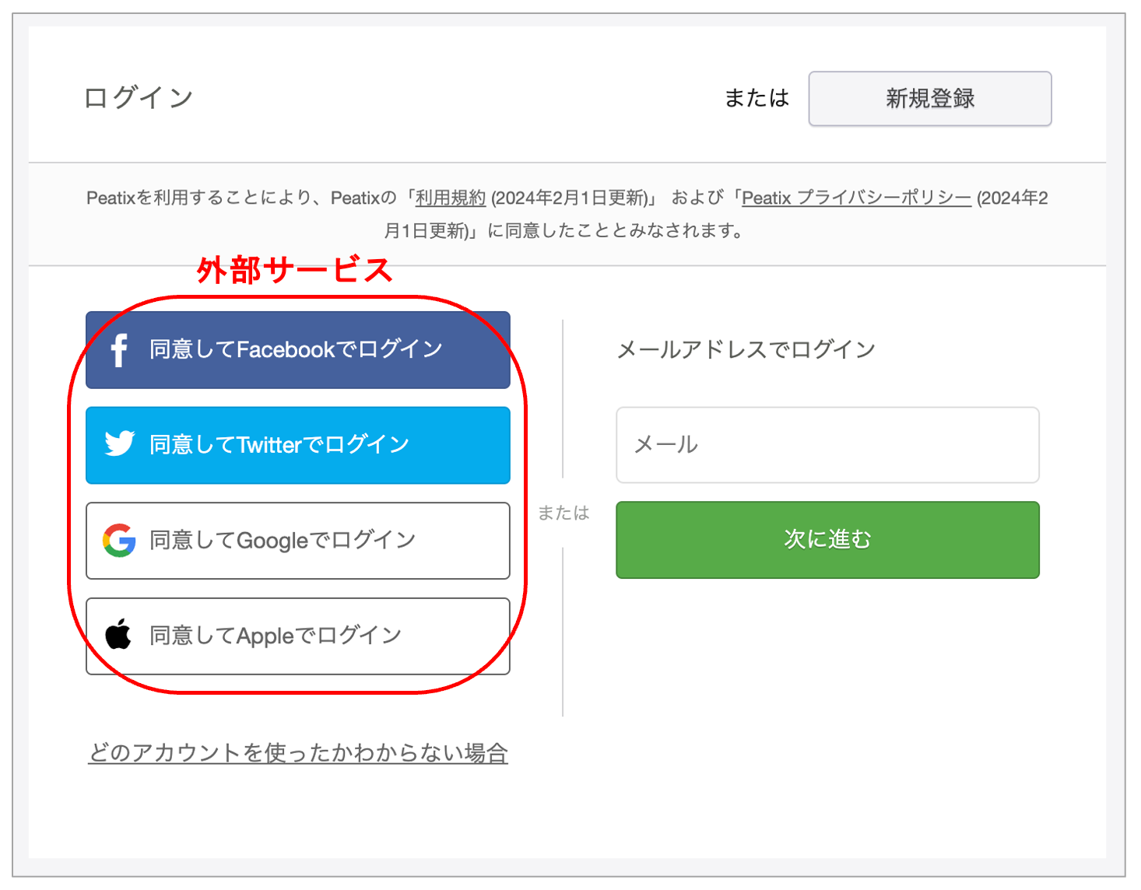Click the メールアドレスでログイン heading text

(x=746, y=349)
